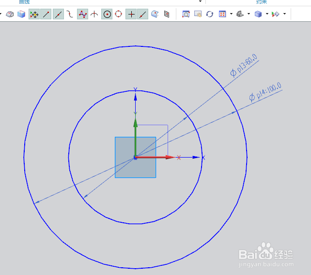This screenshot has width=311, height=275.
Task: Open dropdown next to edit section icon
Action: click(285, 14)
